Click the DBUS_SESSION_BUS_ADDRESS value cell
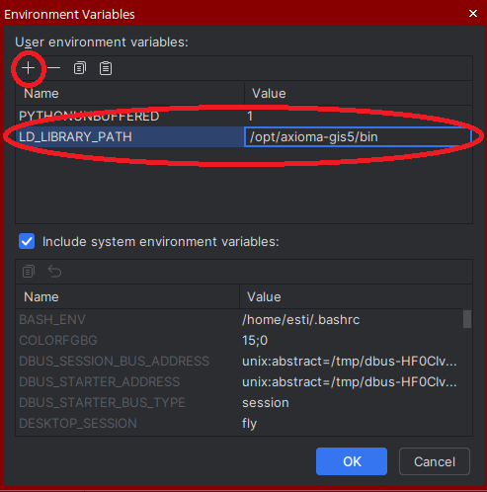The width and height of the screenshot is (487, 492). [351, 361]
